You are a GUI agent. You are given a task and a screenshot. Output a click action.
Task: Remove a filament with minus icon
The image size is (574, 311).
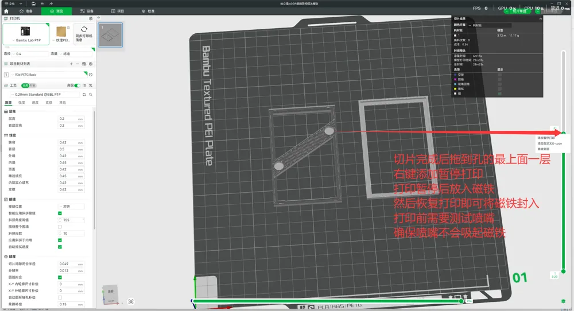[x=77, y=64]
